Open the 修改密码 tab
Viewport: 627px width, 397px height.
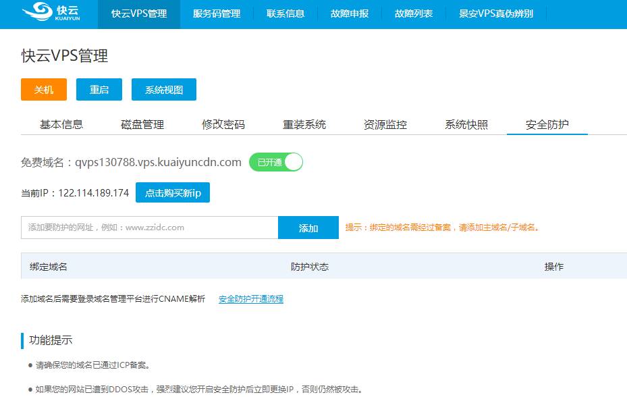[223, 125]
